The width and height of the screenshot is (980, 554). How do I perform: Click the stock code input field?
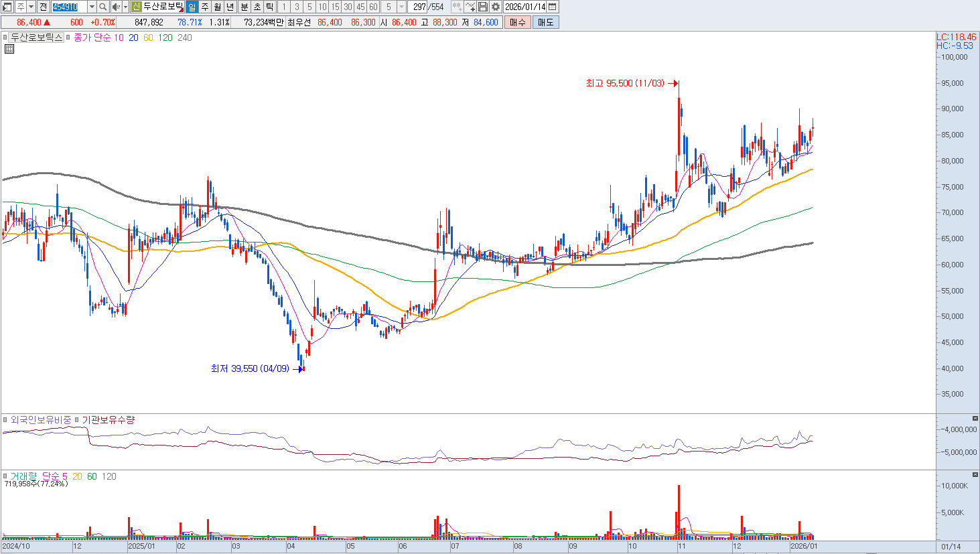68,7
